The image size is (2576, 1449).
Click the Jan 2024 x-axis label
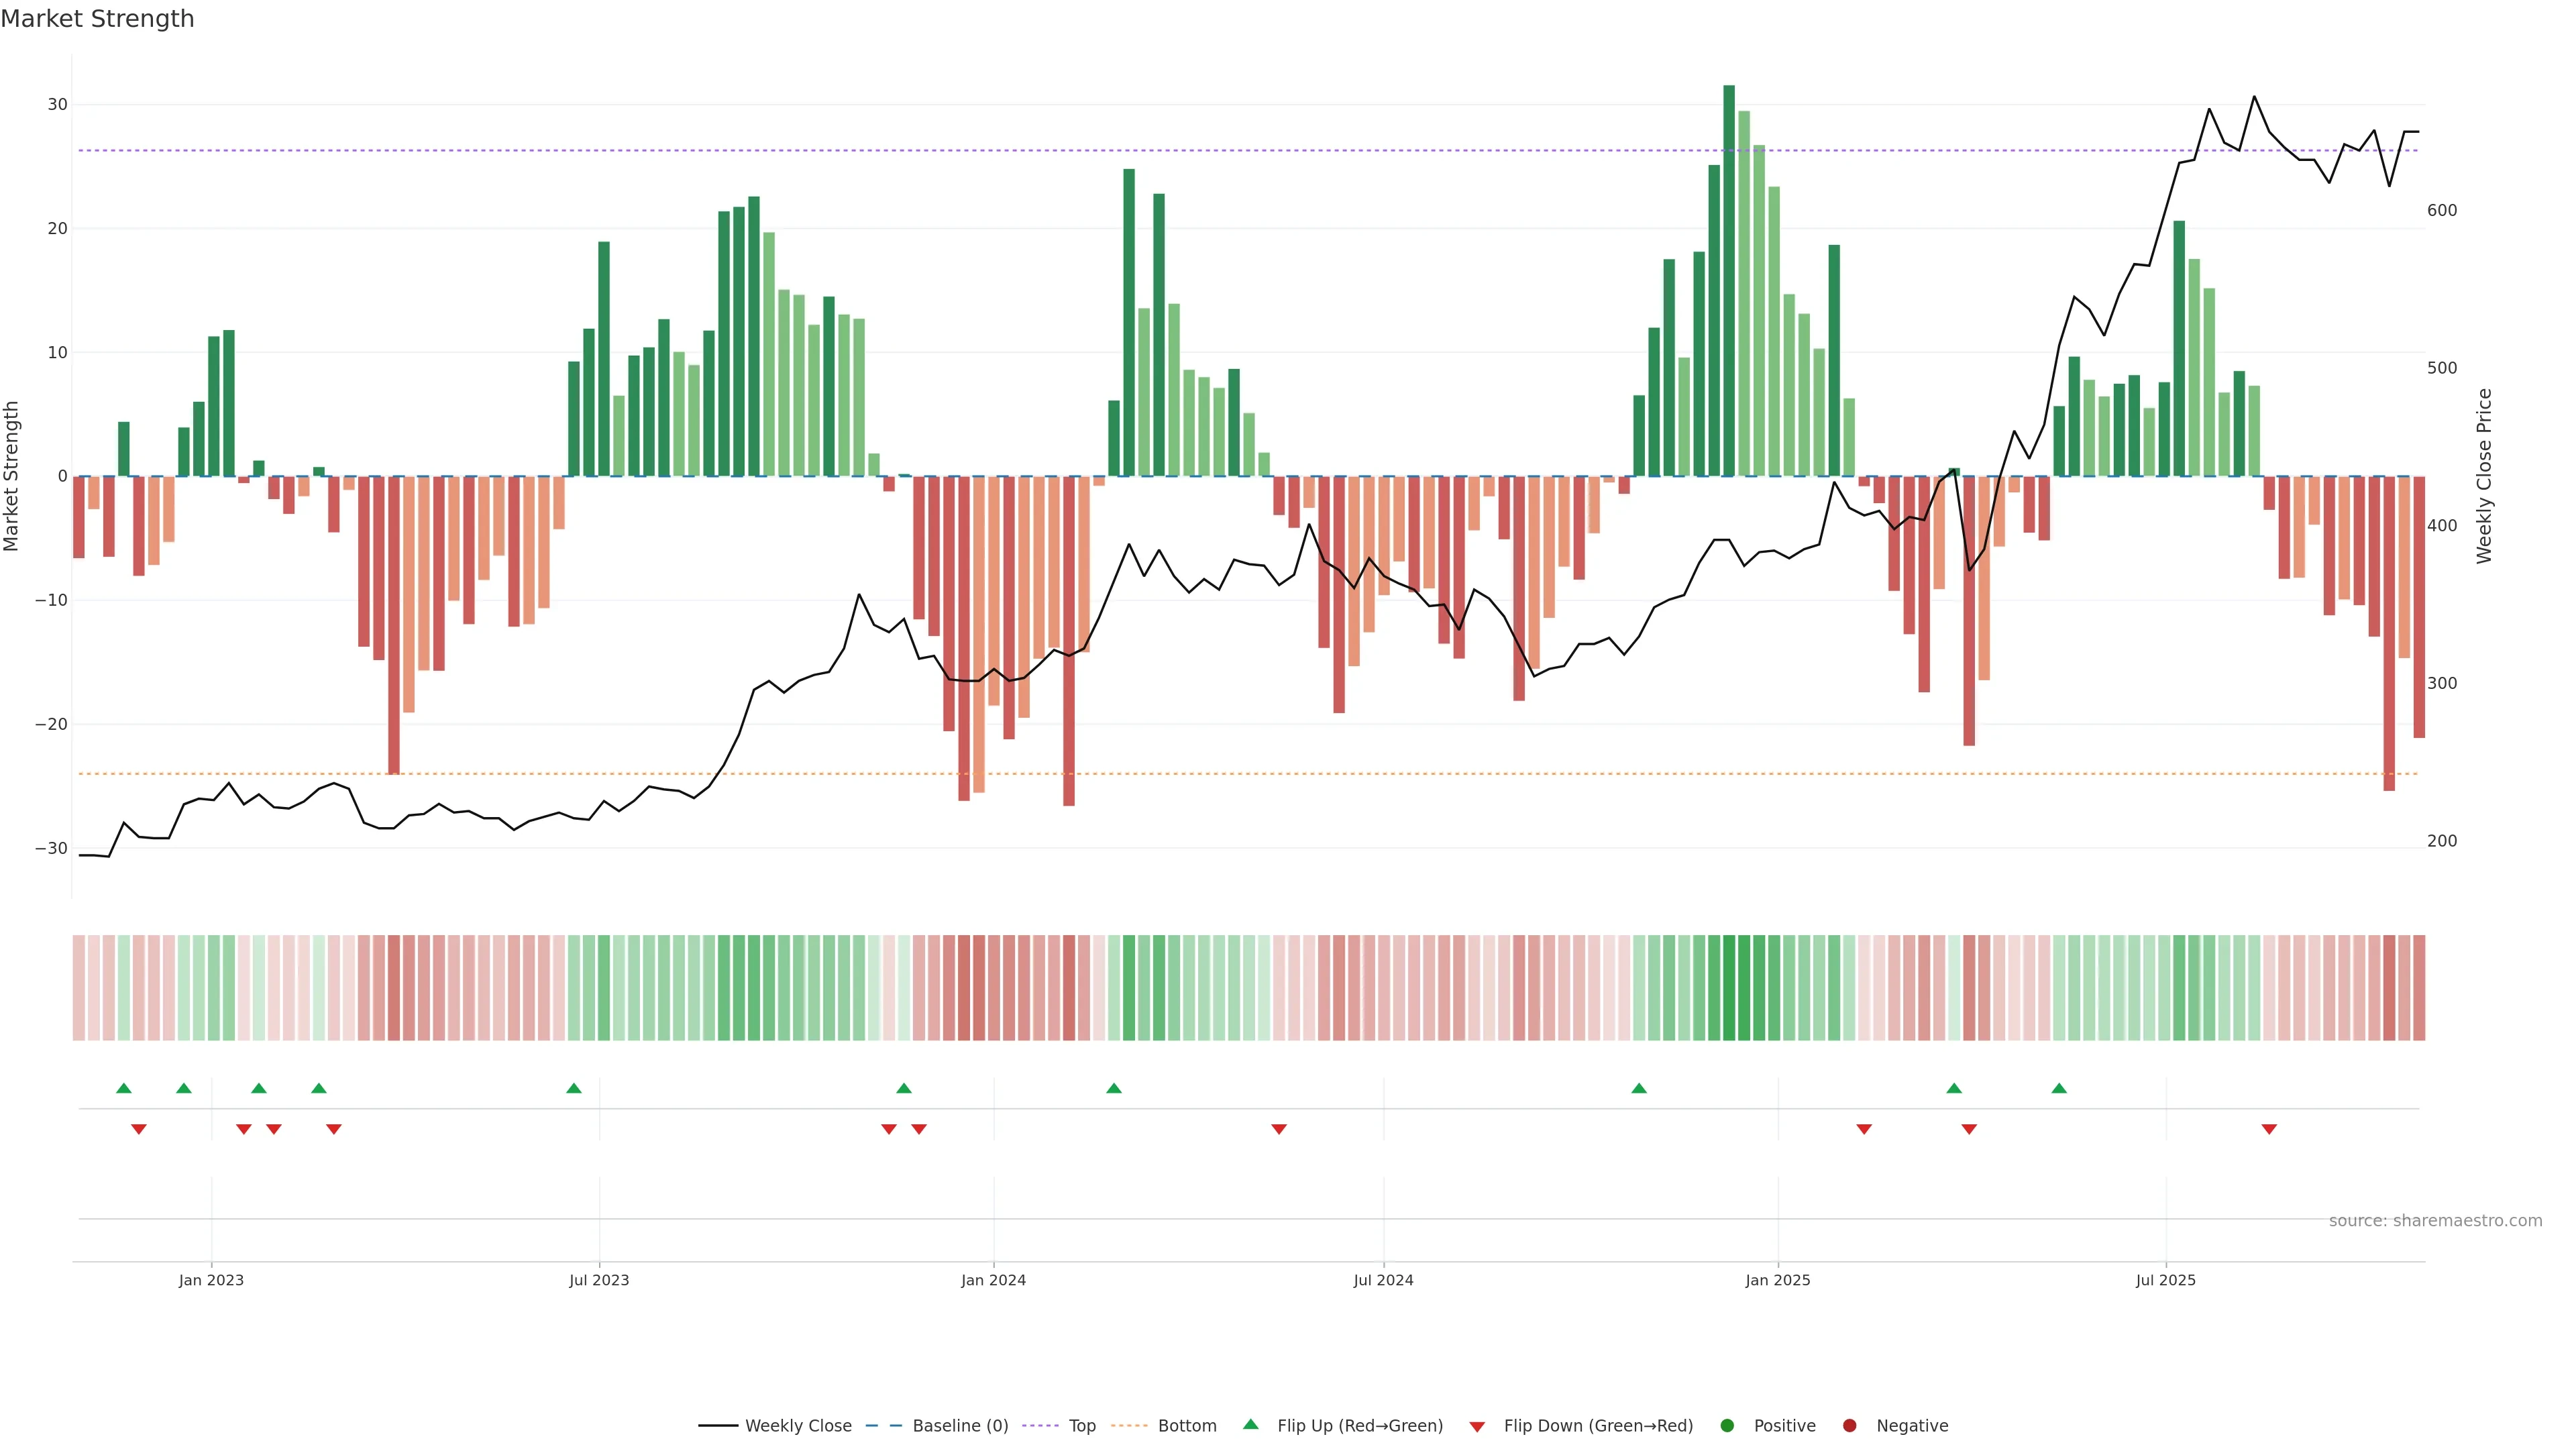pyautogui.click(x=993, y=1280)
